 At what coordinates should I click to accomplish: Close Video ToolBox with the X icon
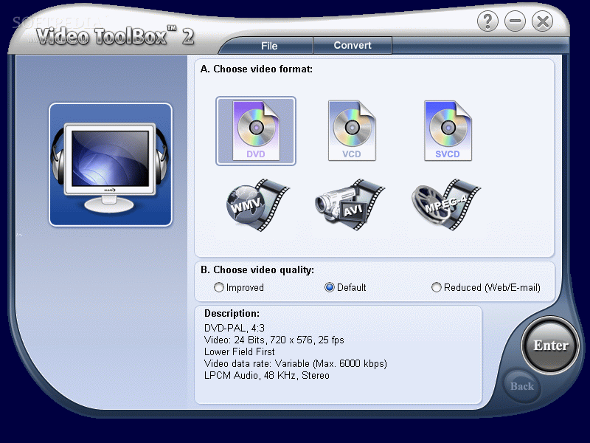(x=543, y=21)
